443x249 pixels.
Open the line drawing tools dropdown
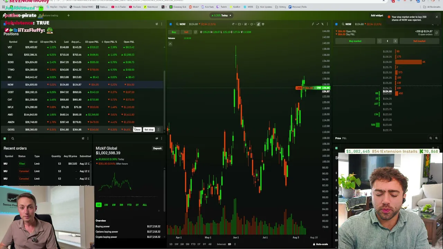click(x=234, y=24)
